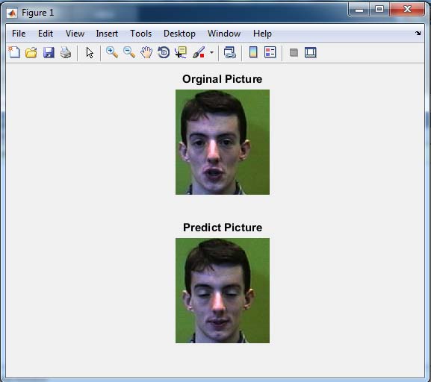The width and height of the screenshot is (431, 382).
Task: Print the figure using printer icon
Action: pos(66,52)
